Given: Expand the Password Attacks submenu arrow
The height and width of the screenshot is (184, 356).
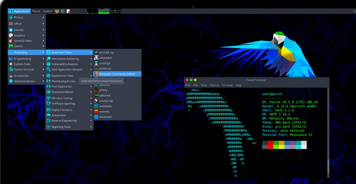Looking at the screenshot, I should click(x=91, y=92).
